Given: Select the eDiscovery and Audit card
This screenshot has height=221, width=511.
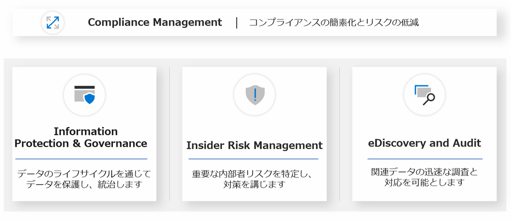Looking at the screenshot, I should (424, 134).
